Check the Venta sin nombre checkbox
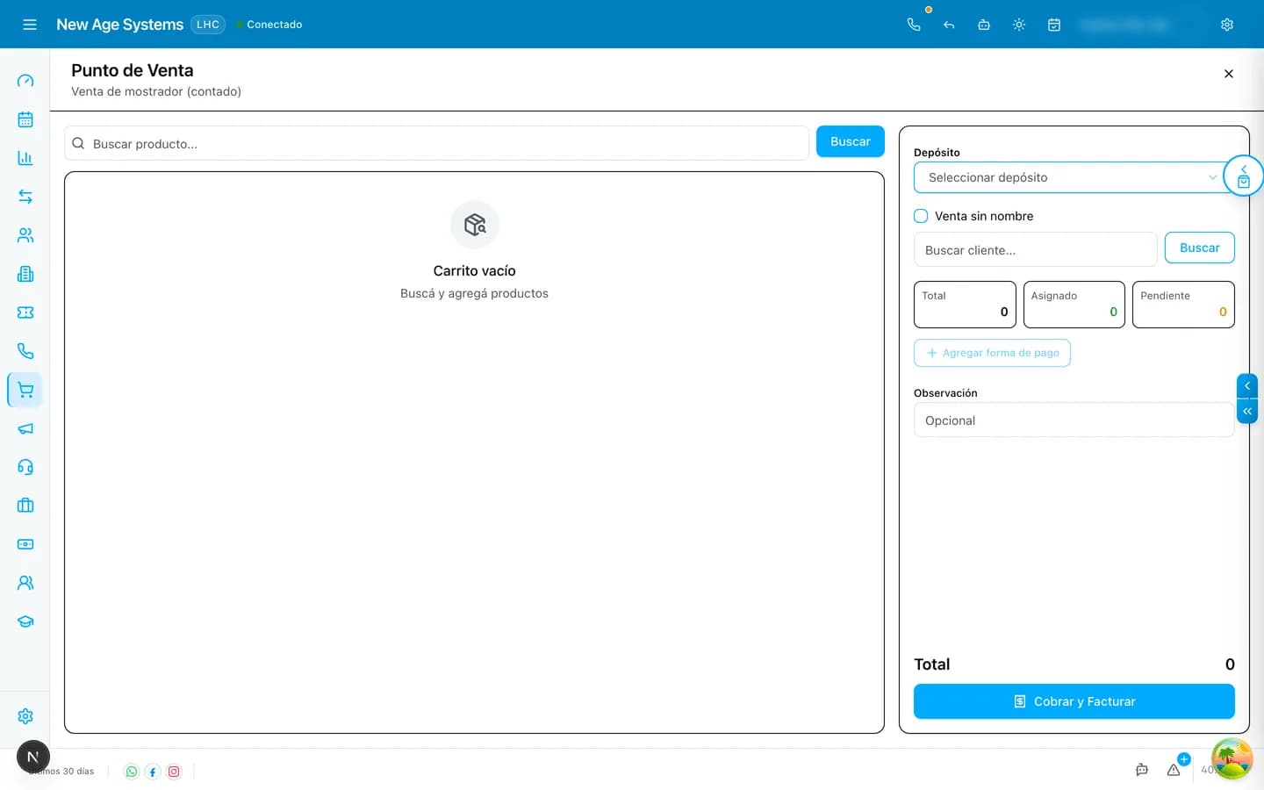 (921, 216)
